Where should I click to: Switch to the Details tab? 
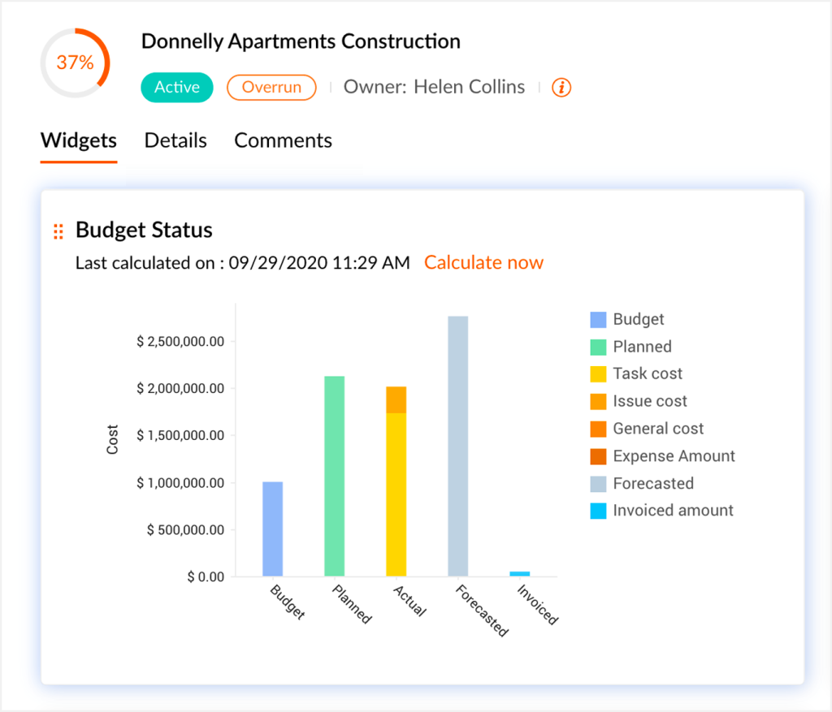(175, 140)
